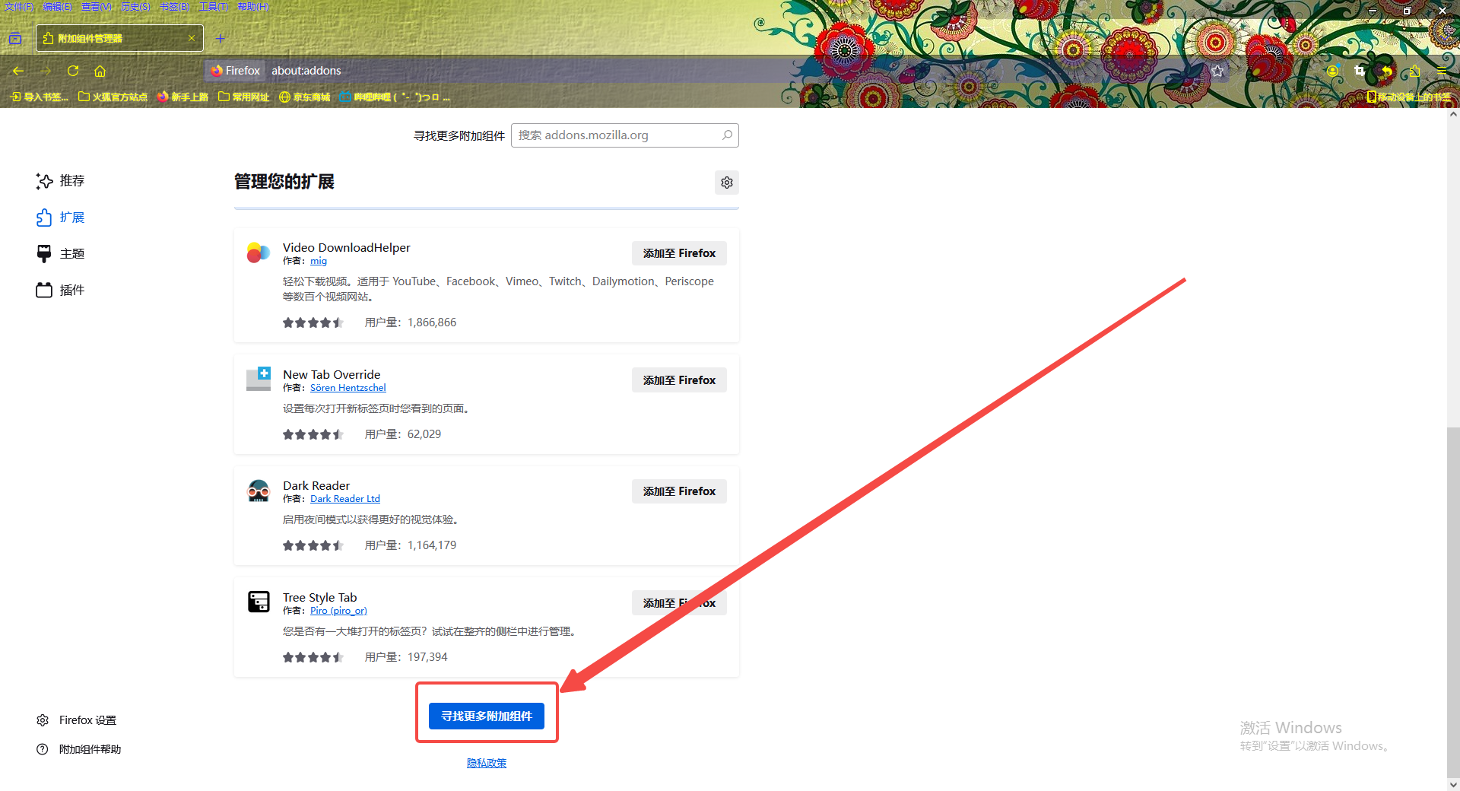Screen dimensions: 1460x791
Task: Open the 推荐 sidebar category
Action: (x=61, y=181)
